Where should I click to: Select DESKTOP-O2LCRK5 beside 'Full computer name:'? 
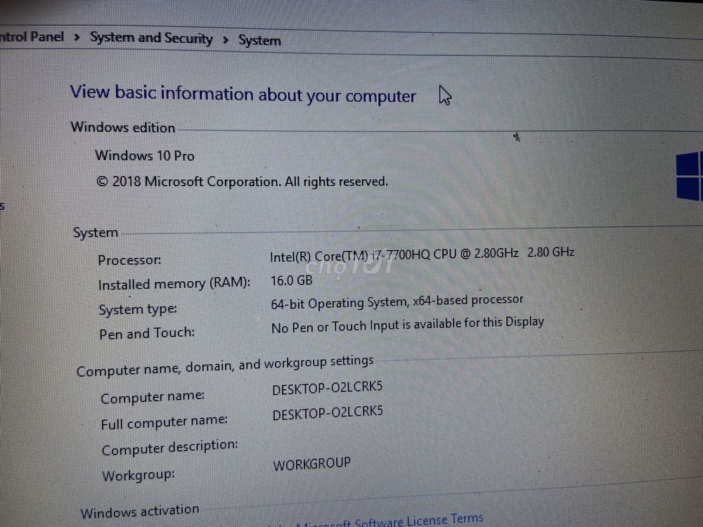(x=328, y=413)
